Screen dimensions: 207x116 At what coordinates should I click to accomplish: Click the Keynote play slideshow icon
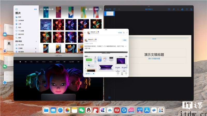[169, 9]
